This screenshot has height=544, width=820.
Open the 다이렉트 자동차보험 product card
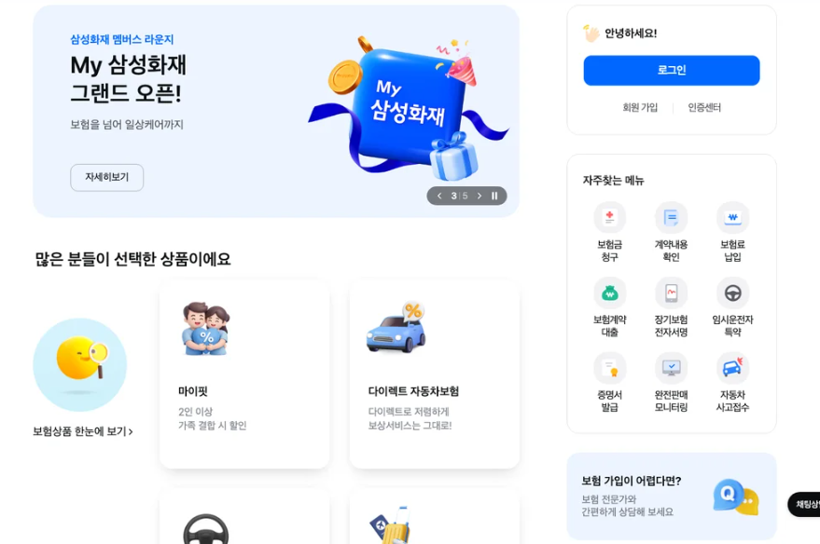(435, 374)
